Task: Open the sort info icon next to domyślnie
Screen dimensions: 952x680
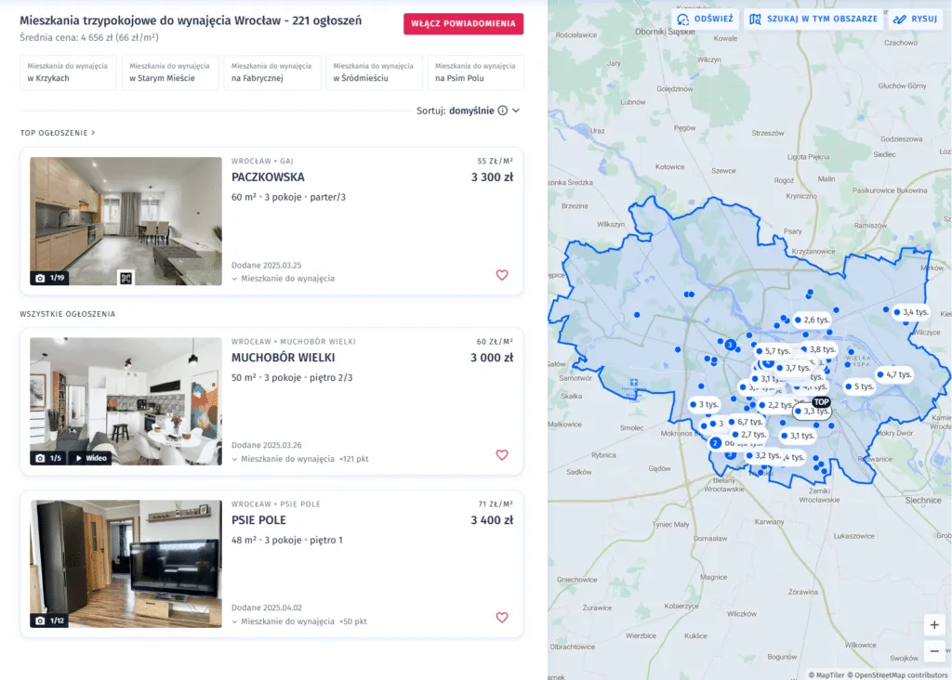Action: pos(503,111)
